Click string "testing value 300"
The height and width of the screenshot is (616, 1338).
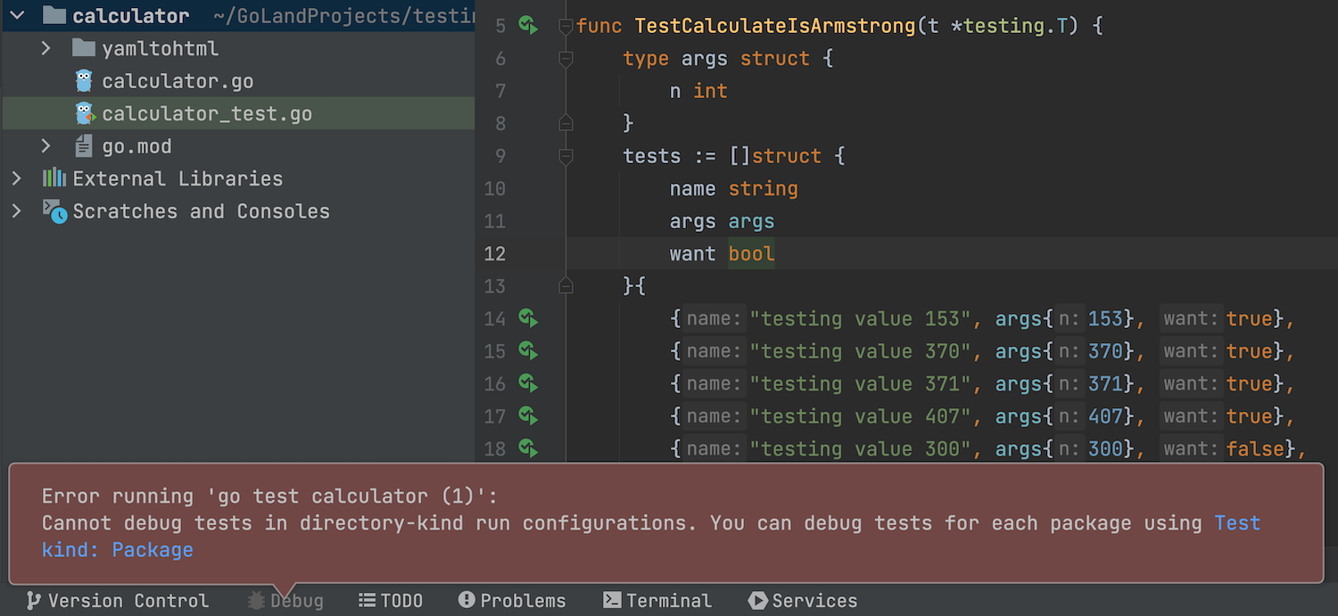860,448
